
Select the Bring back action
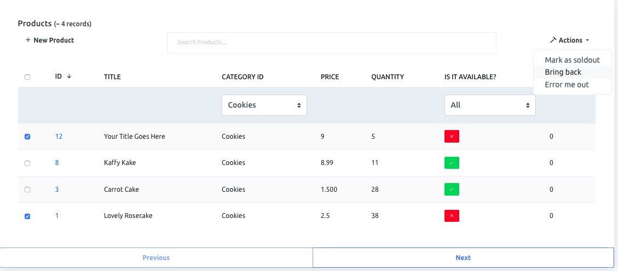pyautogui.click(x=563, y=72)
